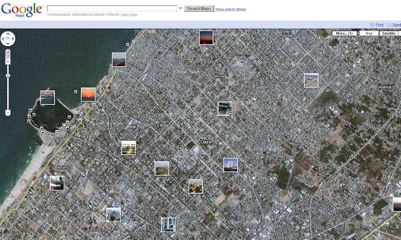Expand the search box dropdown arrow
401x240 pixels.
pyautogui.click(x=180, y=9)
